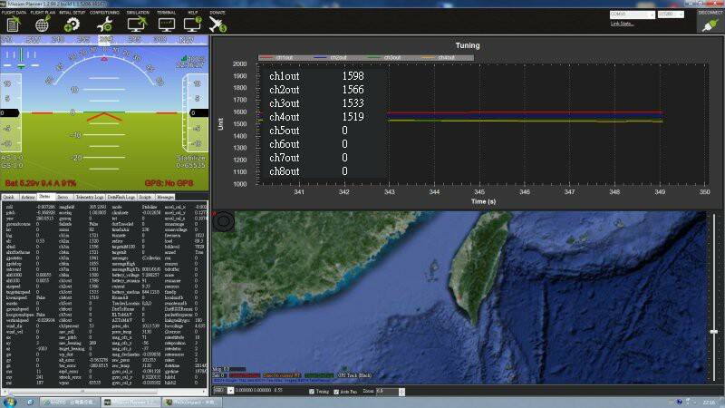Open the Flight Plan screen
This screenshot has width=725, height=408.
coord(43,23)
